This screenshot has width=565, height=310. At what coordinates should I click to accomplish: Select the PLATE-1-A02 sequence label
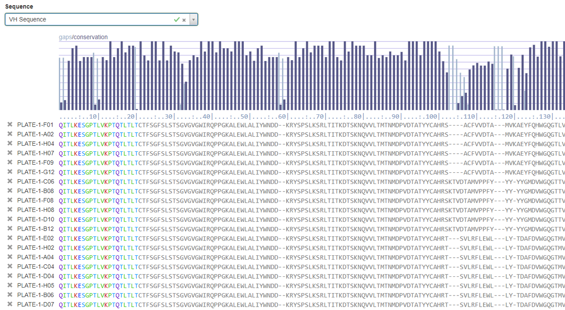click(35, 134)
